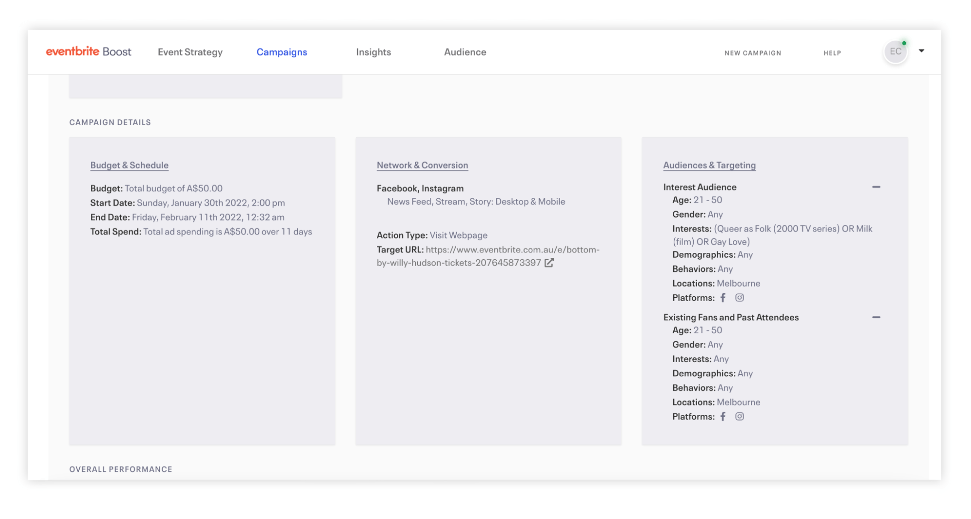Click the Target URL eventbrite.com.au link
The height and width of the screenshot is (519, 971).
pos(488,256)
